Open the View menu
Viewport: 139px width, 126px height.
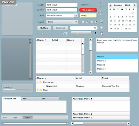point(27,118)
